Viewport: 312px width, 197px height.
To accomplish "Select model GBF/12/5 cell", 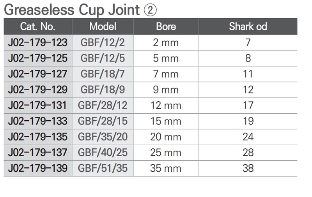I will (103, 58).
